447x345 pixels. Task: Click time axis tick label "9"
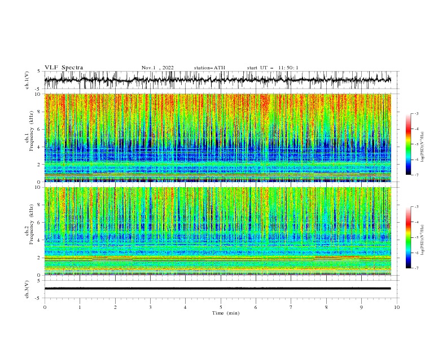coord(361,307)
